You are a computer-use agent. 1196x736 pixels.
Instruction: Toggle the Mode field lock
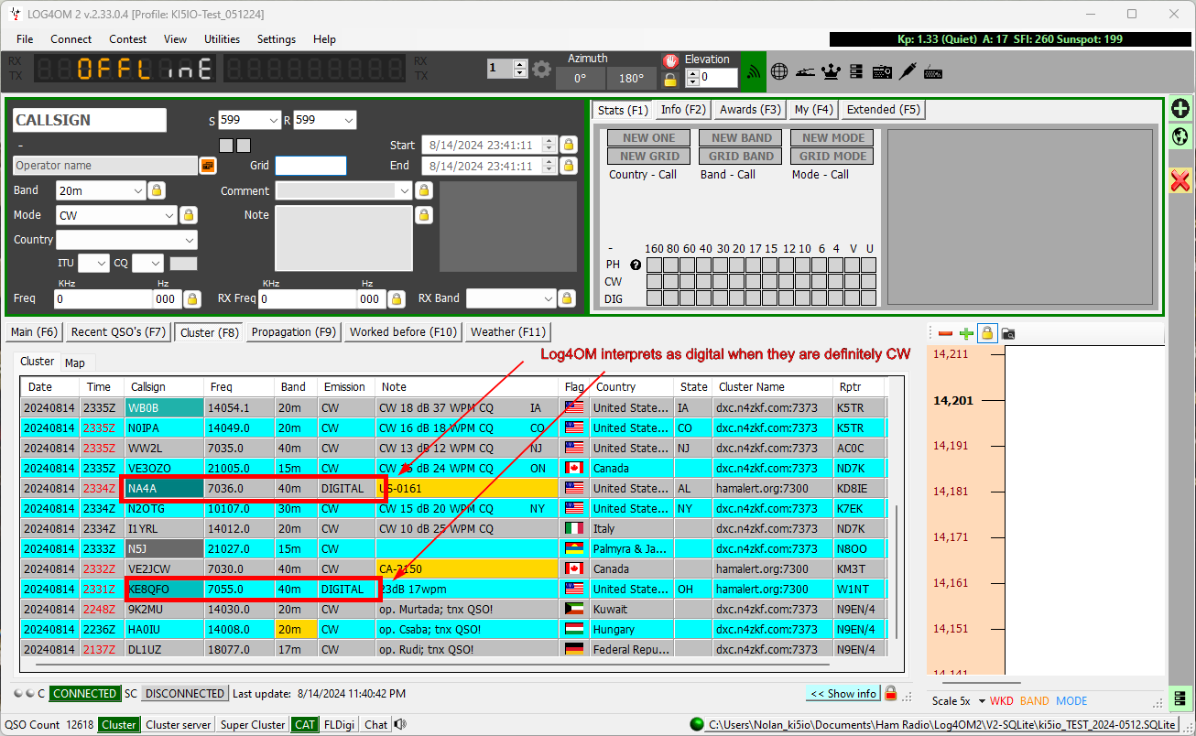(x=189, y=215)
